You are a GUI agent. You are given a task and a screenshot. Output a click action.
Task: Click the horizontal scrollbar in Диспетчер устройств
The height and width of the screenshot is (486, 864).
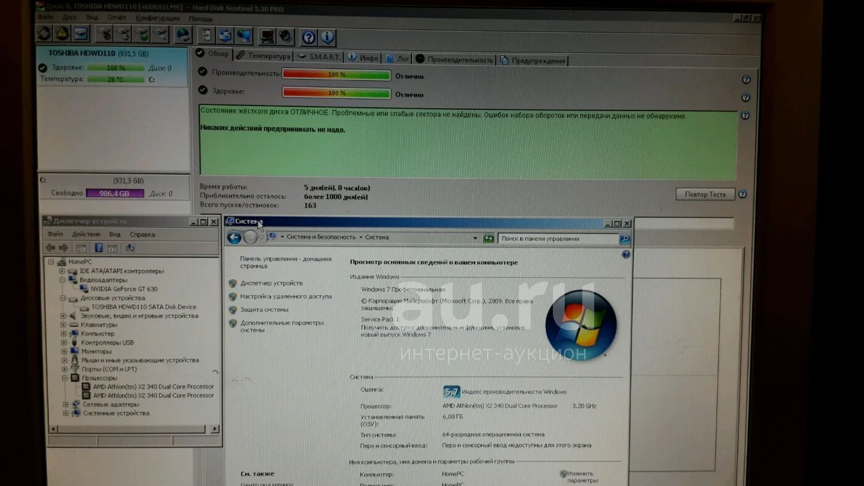pos(135,429)
